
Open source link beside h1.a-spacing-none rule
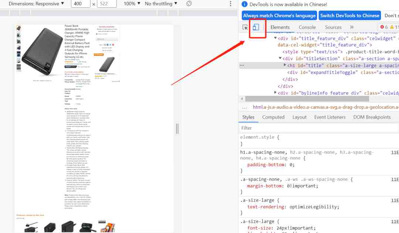point(395,153)
